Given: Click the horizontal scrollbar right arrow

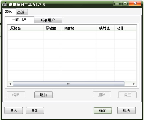Looking at the screenshot, I should pos(134,84).
